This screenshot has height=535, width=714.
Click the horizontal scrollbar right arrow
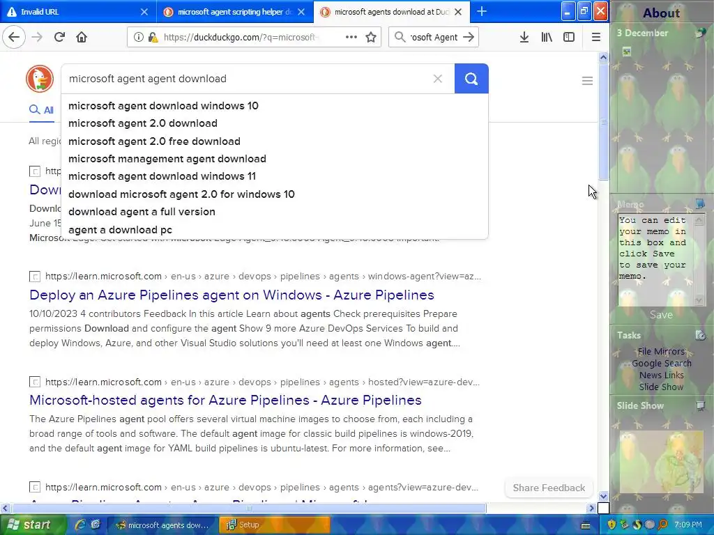(591, 508)
